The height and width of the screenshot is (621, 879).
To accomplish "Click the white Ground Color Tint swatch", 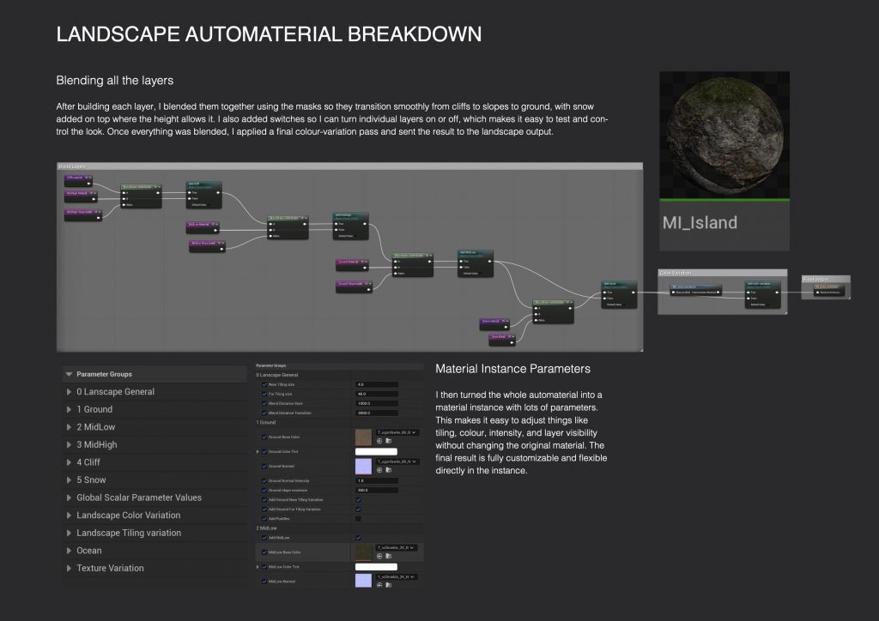I will pyautogui.click(x=376, y=451).
